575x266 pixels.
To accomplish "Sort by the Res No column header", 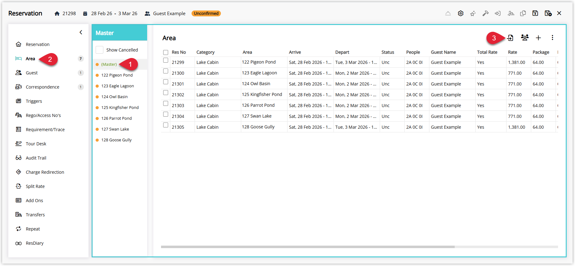I will pos(179,52).
